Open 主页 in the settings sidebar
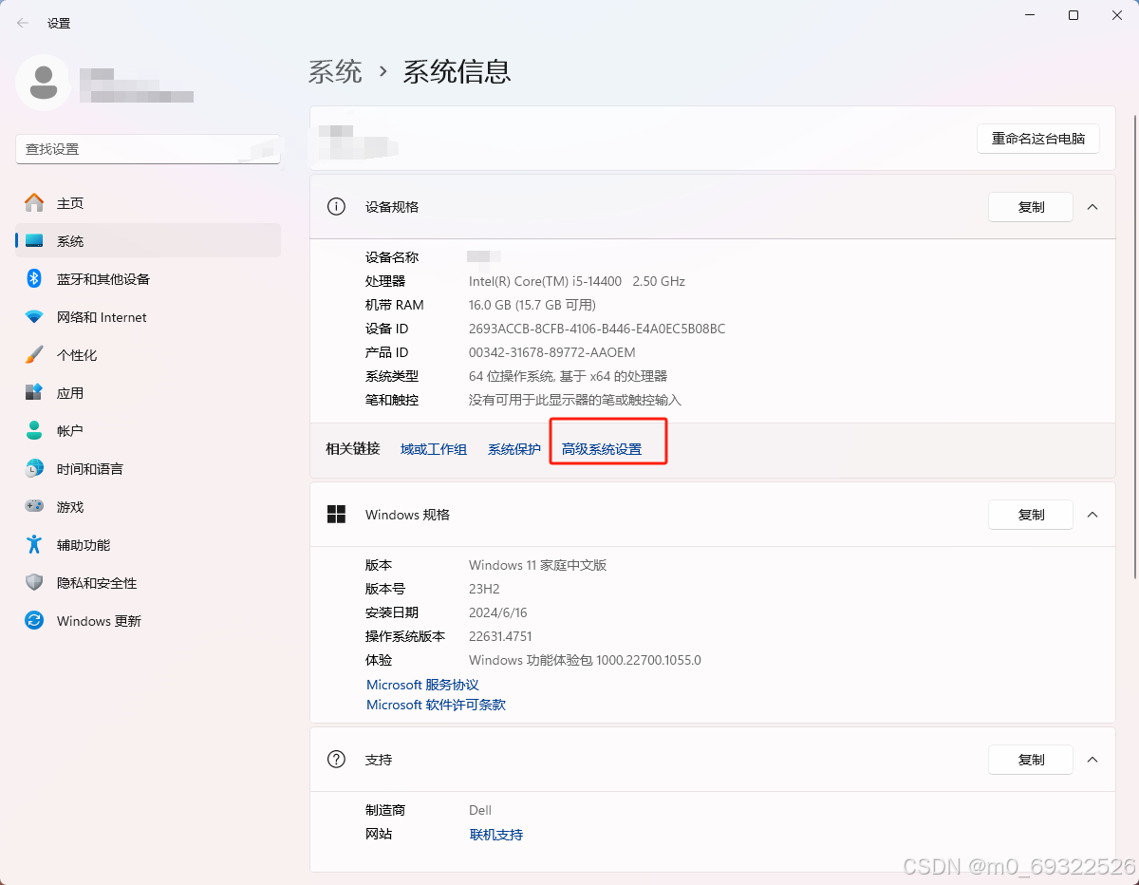The image size is (1139, 885). [x=148, y=203]
